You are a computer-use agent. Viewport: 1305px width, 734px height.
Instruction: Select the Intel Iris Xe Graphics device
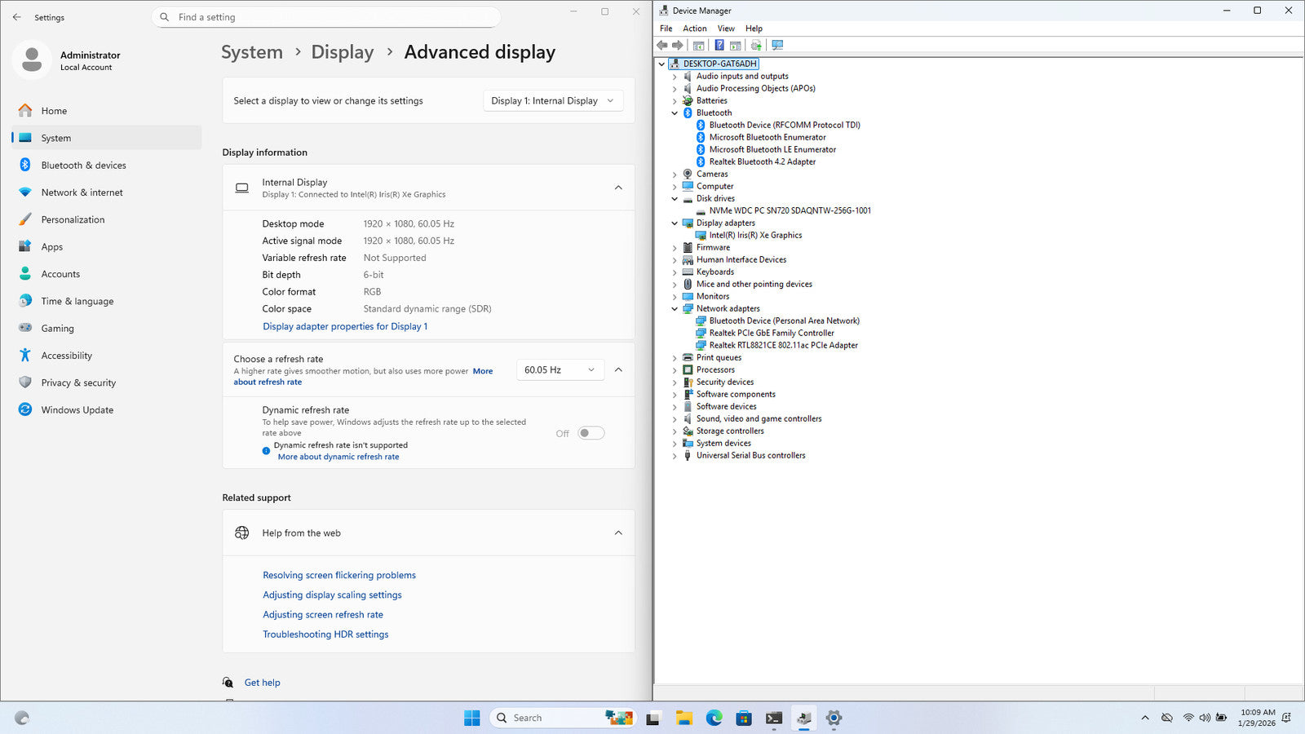tap(755, 235)
